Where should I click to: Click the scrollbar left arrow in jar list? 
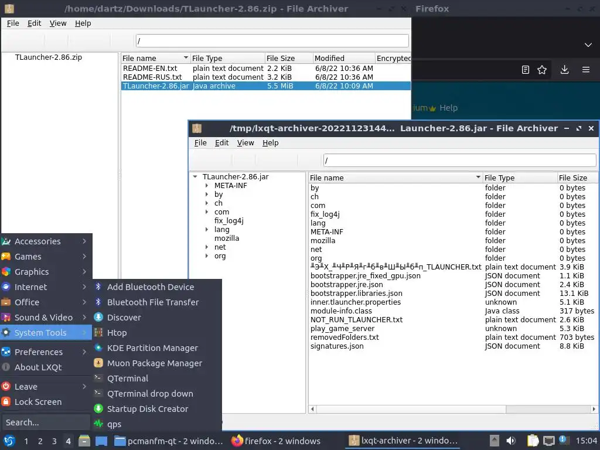pyautogui.click(x=313, y=409)
